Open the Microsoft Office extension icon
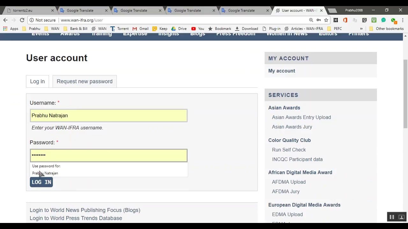408x229 pixels. pos(345,20)
